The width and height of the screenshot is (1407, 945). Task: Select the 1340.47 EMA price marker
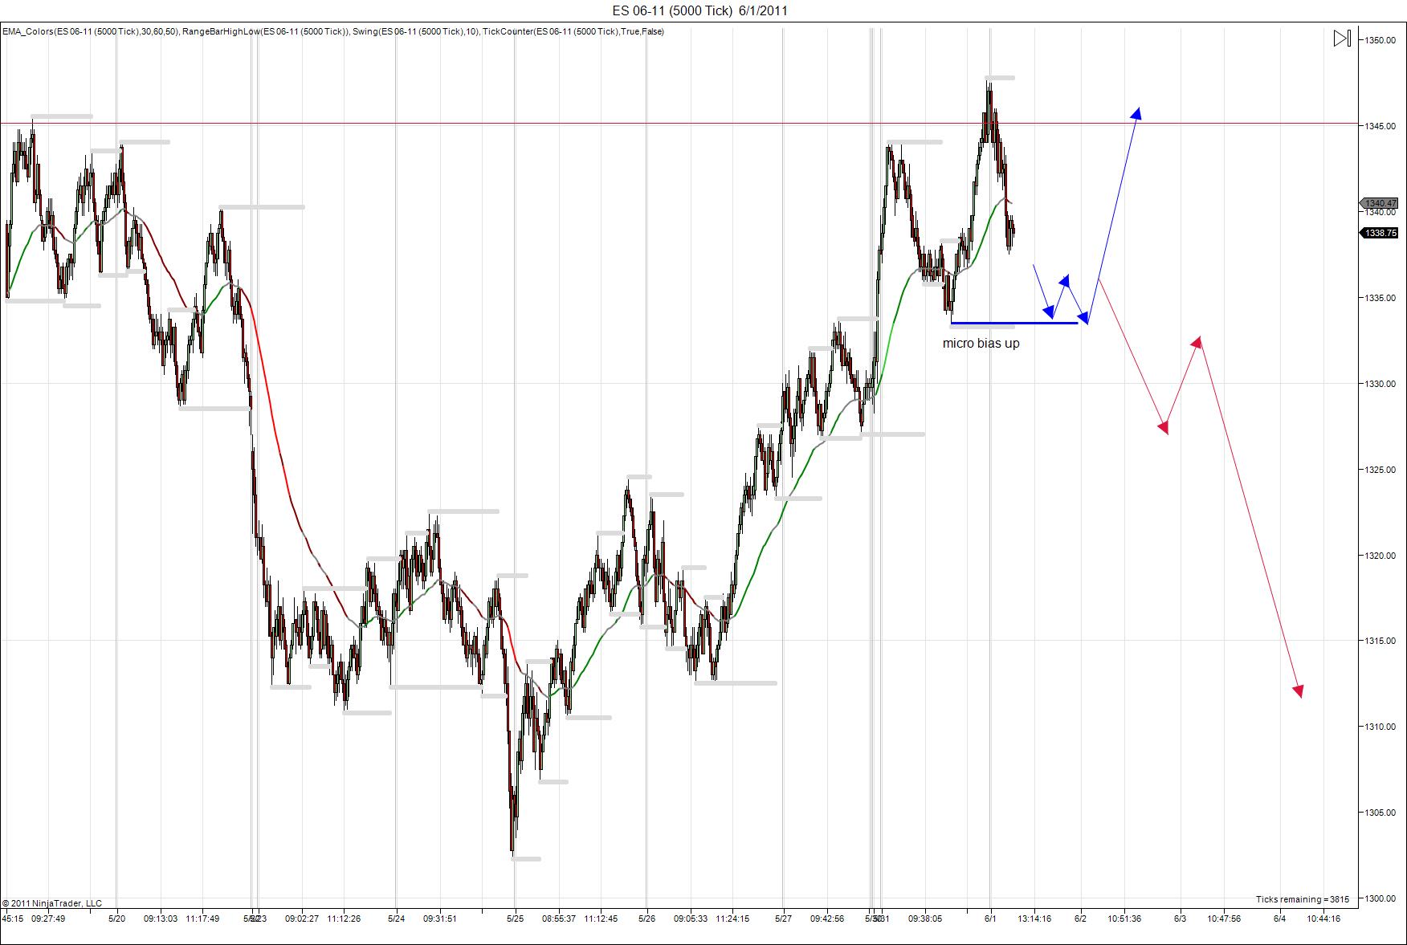coord(1379,203)
